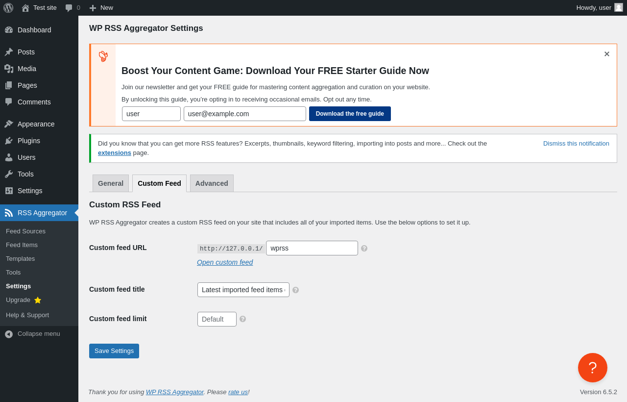Click the Version 6.5.2 footer text
627x402 pixels.
[599, 392]
